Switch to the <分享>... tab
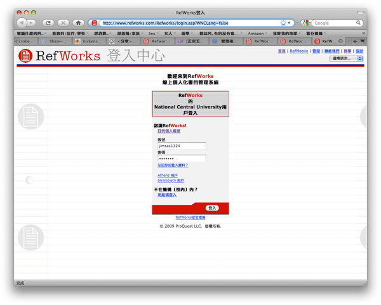This screenshot has width=381, height=305. tap(123, 41)
